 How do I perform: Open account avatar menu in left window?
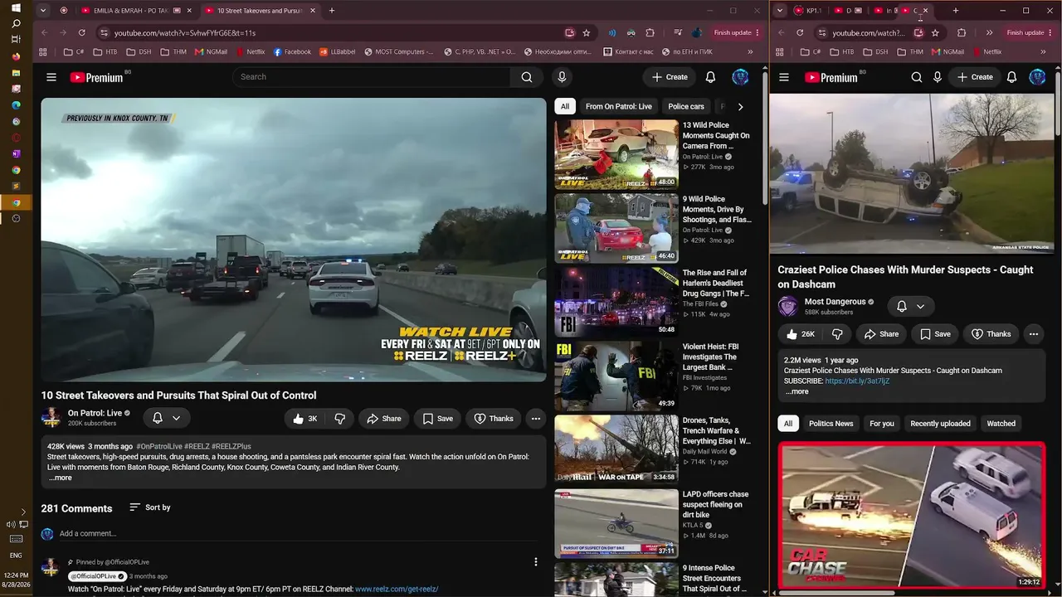coord(740,77)
